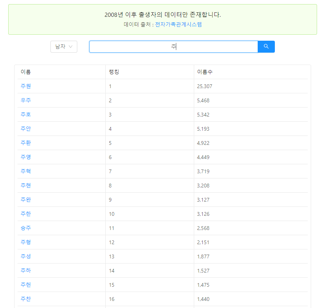Select the 4,449 count cell
Image resolution: width=332 pixels, height=308 pixels.
pos(251,157)
